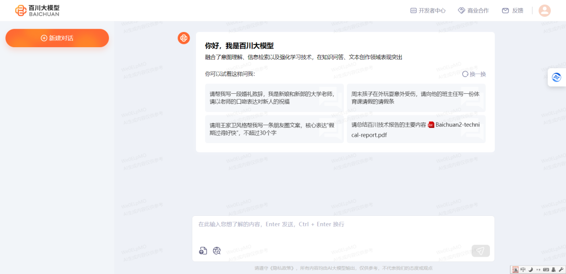Screen dimensions: 566x274
Task: Open the 开发者中心 developer center
Action: click(428, 10)
